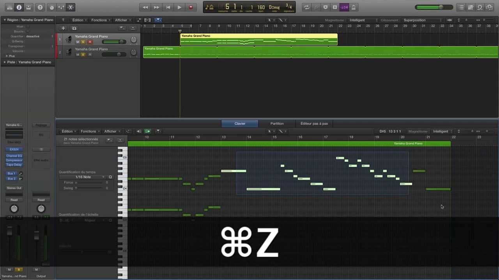Collapse the Région Yamaha Grand Piano header
Image resolution: width=499 pixels, height=280 pixels.
pos(5,20)
